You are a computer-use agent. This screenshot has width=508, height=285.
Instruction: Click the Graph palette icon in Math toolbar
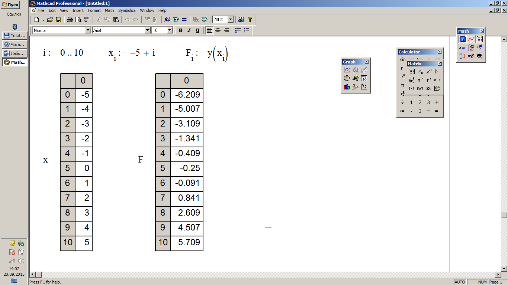tap(471, 39)
